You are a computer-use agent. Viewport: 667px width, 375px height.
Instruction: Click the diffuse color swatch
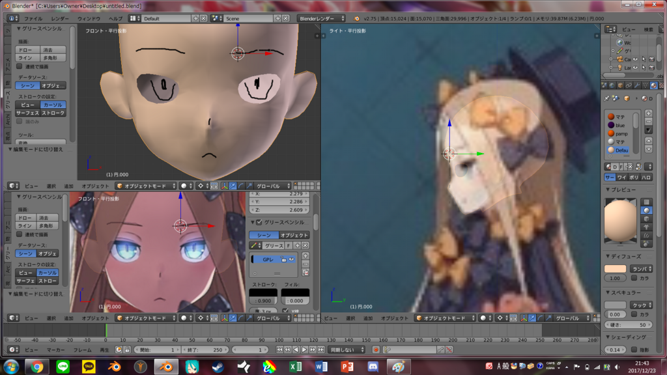[x=615, y=269]
